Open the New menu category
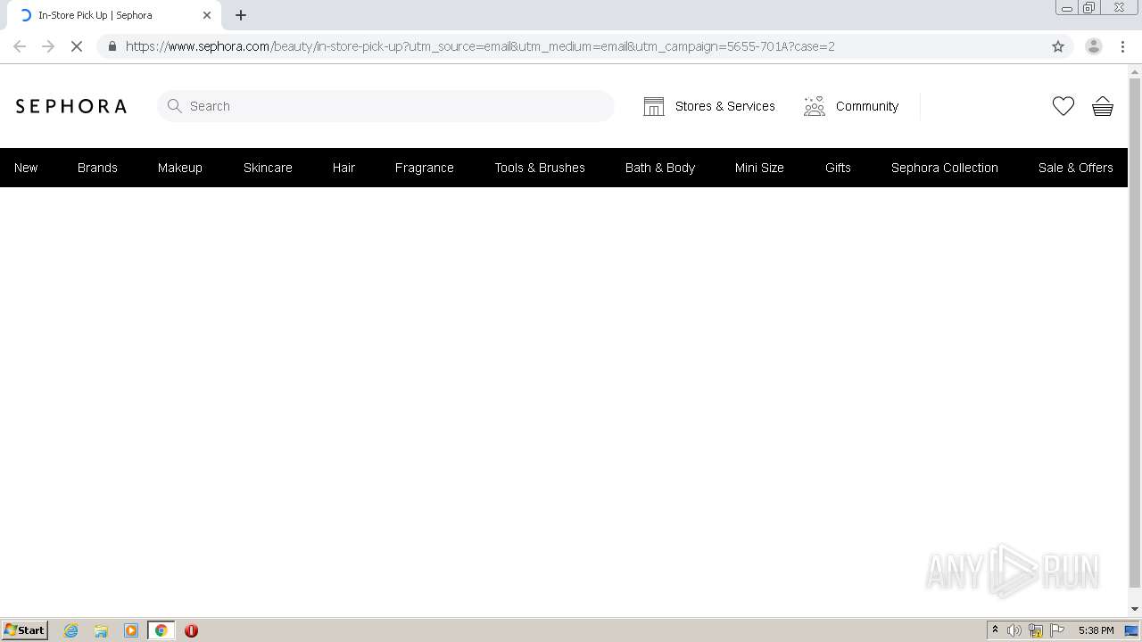 pos(26,168)
